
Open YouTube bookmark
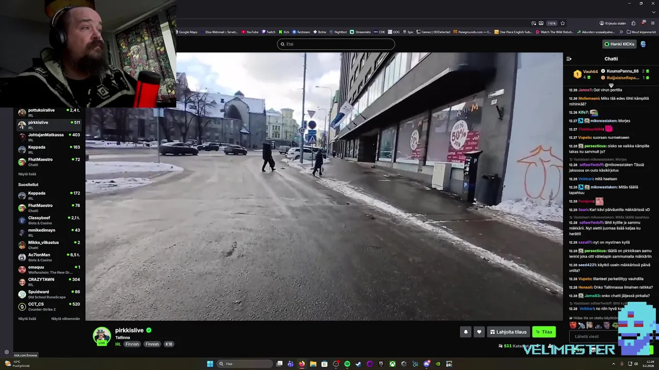pos(250,32)
